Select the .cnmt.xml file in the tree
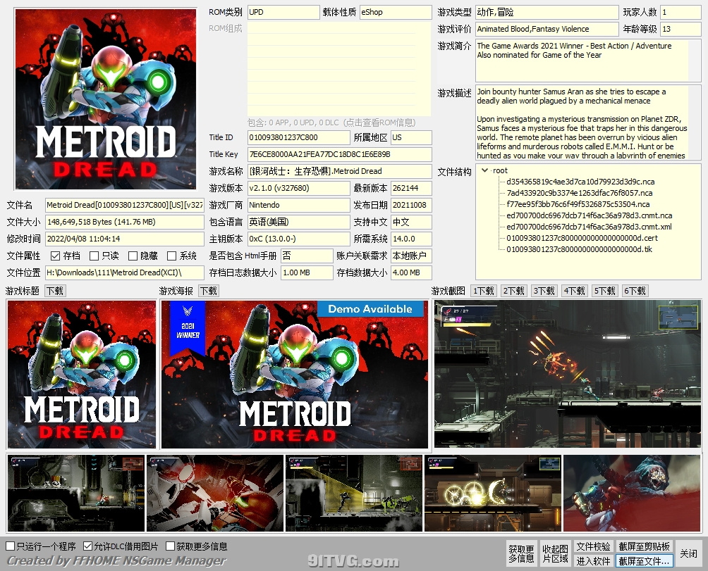 [589, 227]
